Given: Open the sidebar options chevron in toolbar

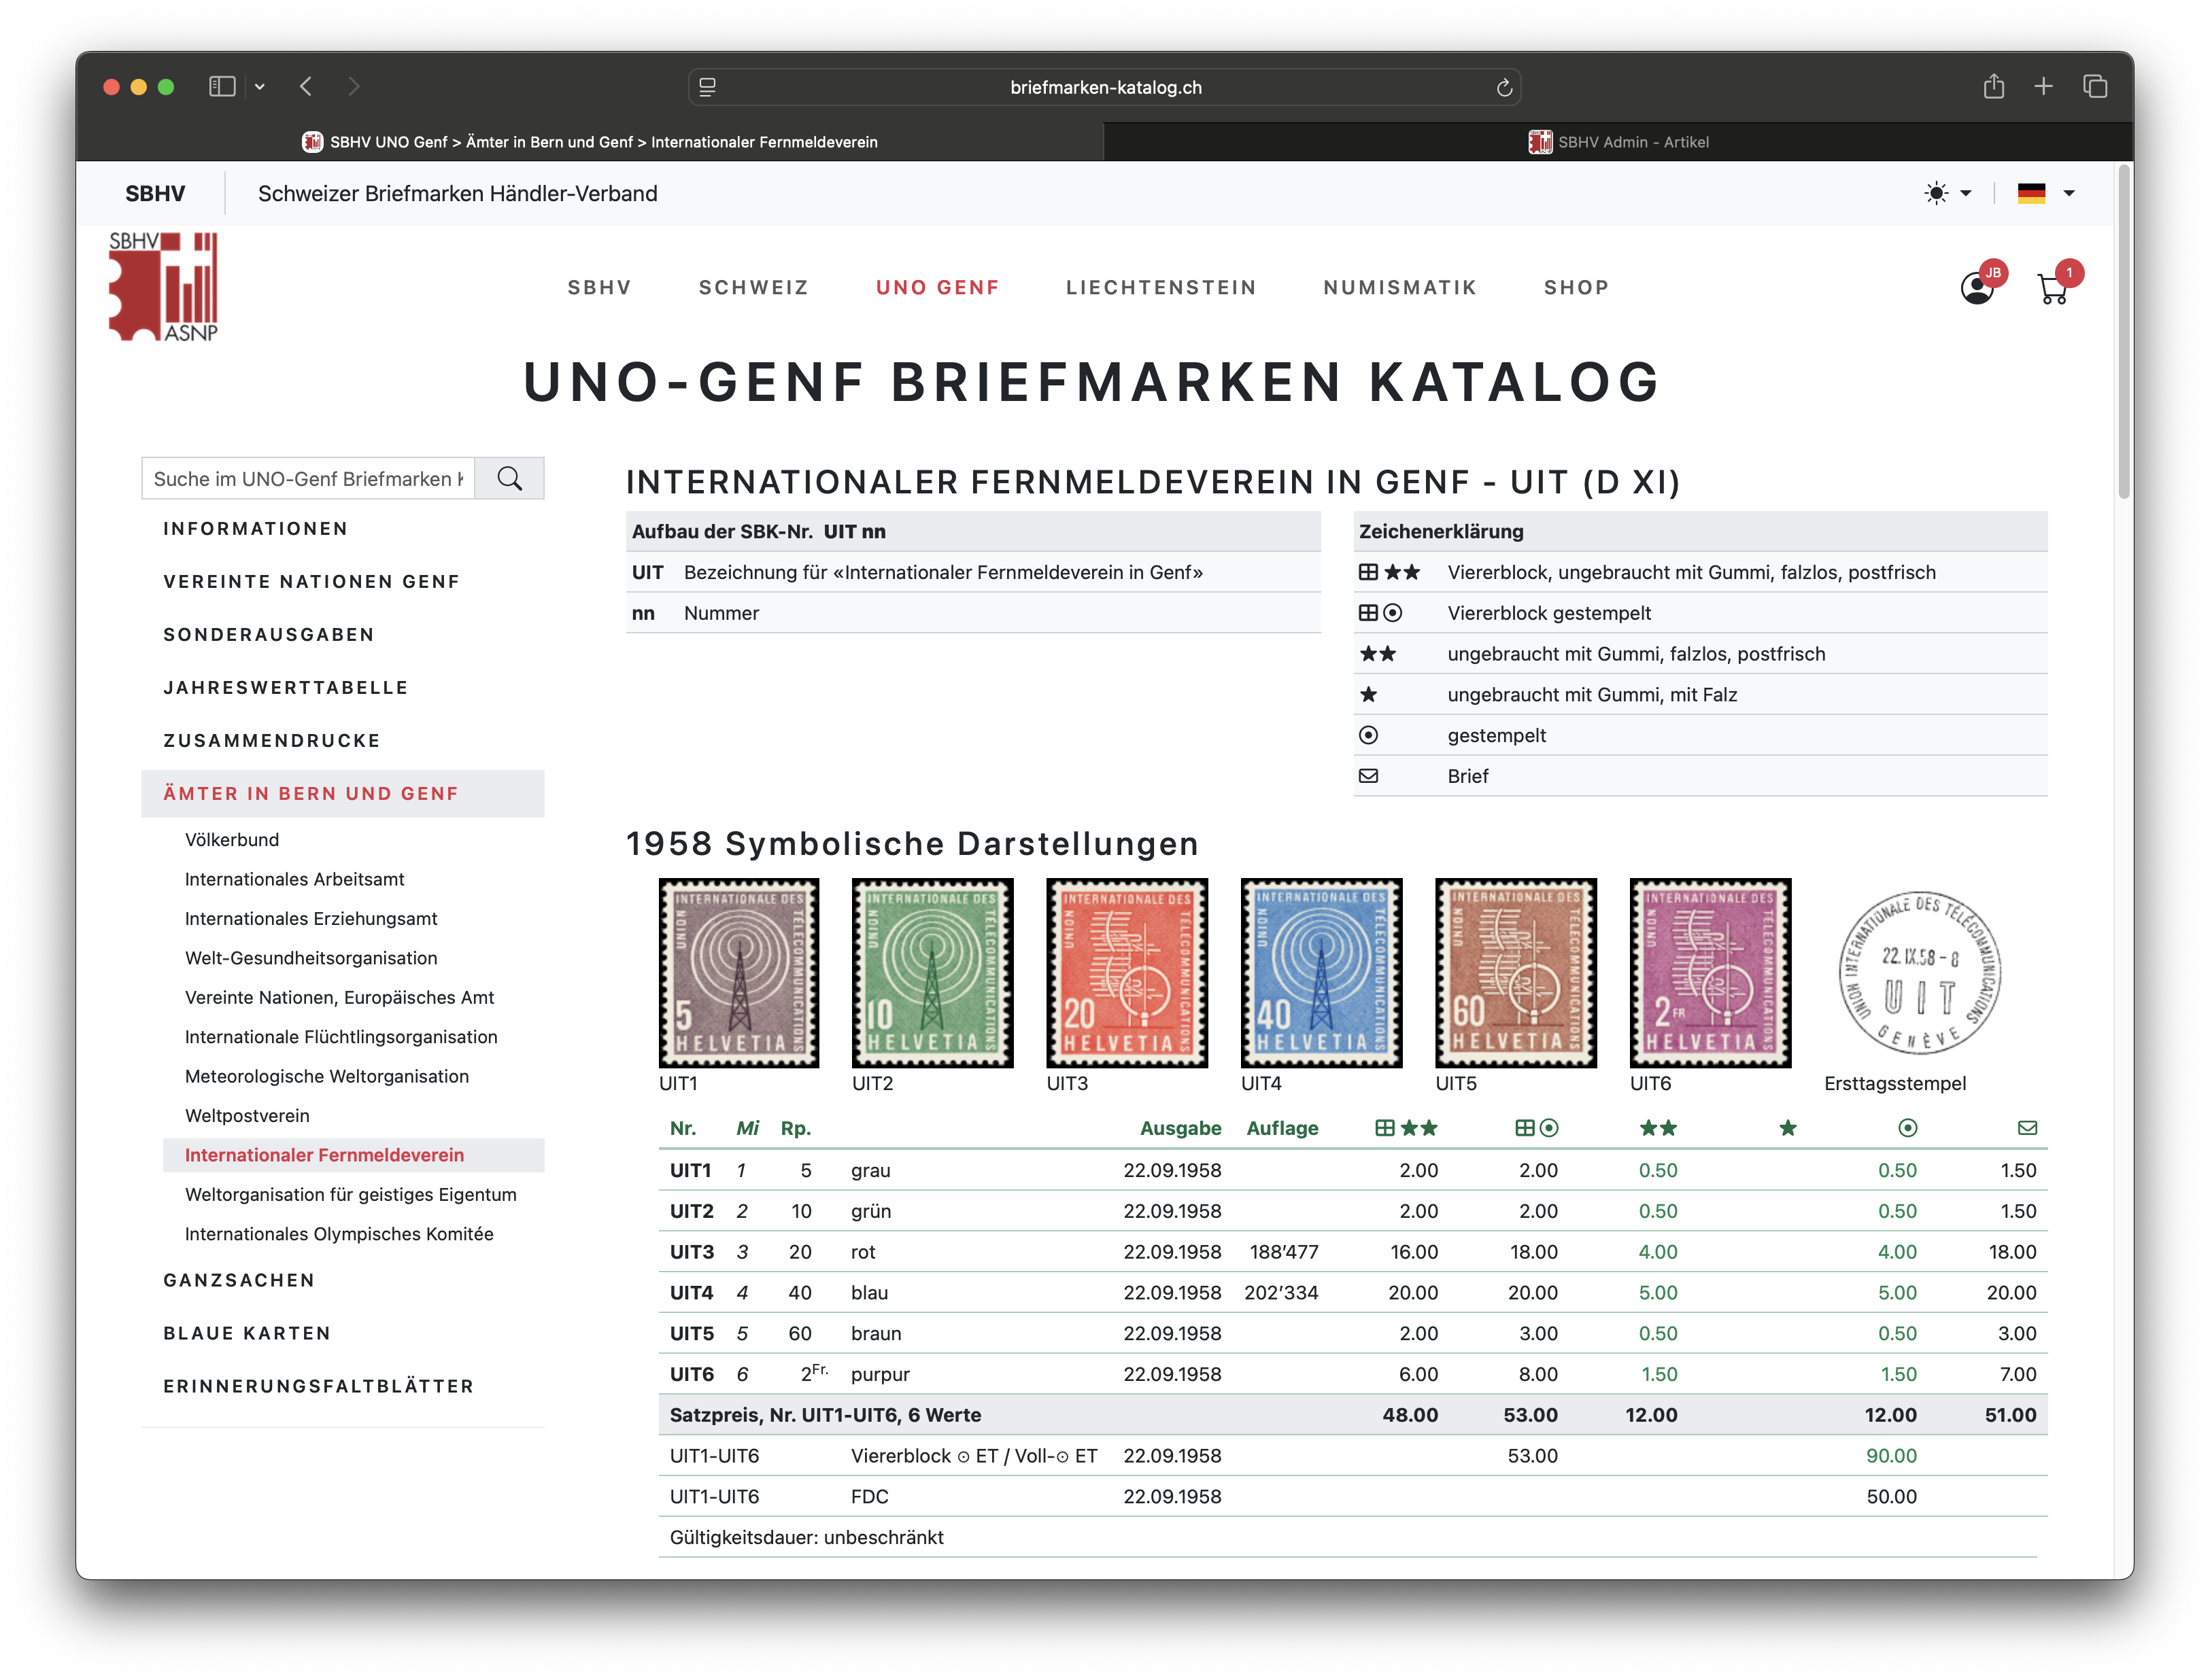Looking at the screenshot, I should (x=260, y=87).
